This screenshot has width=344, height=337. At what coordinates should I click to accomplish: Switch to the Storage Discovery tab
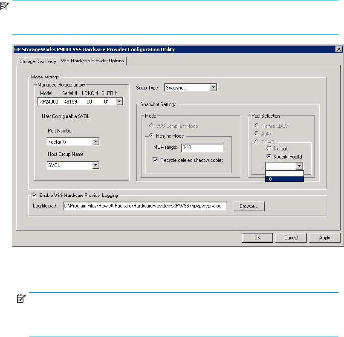tap(38, 61)
